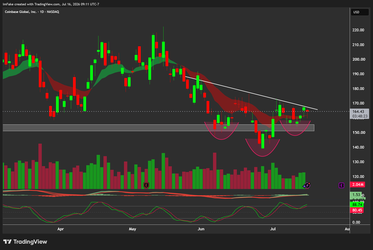Click the 120.00 price axis label

[x=358, y=176]
